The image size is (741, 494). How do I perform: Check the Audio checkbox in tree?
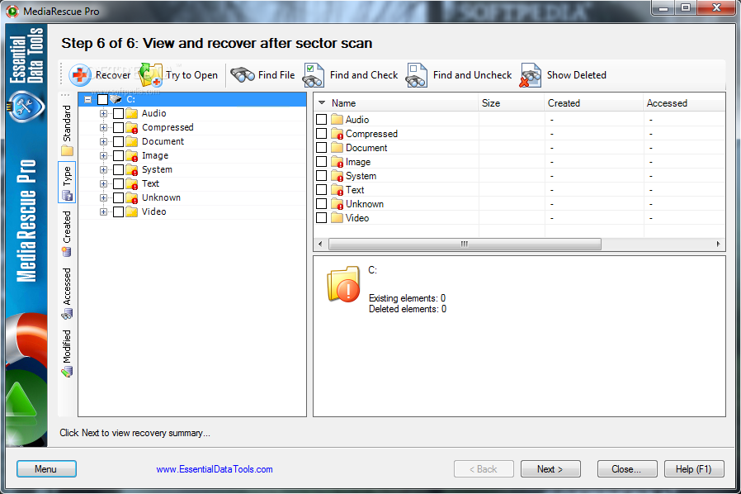tap(119, 113)
